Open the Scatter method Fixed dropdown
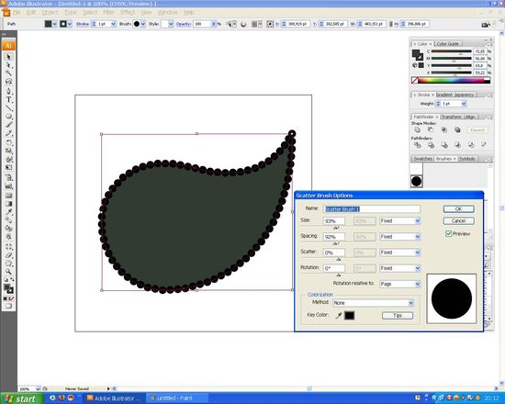This screenshot has height=404, width=505. pyautogui.click(x=400, y=252)
